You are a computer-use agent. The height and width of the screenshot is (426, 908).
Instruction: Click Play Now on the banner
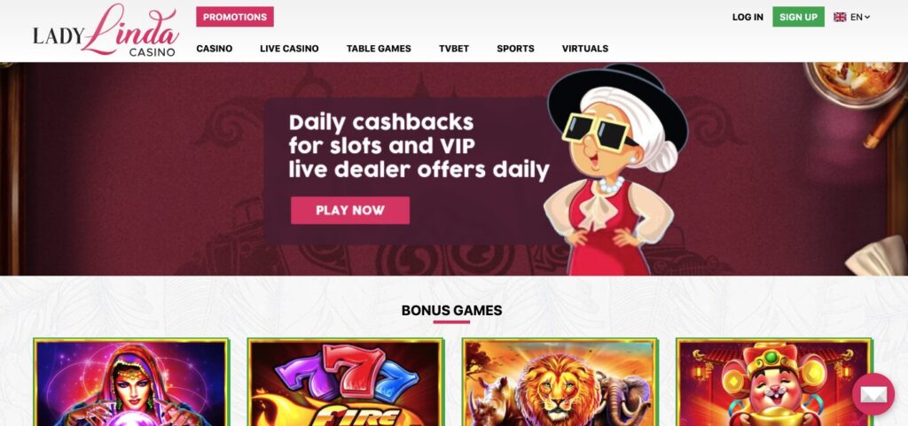click(x=349, y=211)
